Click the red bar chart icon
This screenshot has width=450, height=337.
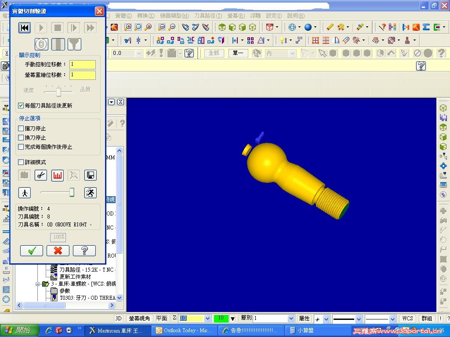[58, 175]
